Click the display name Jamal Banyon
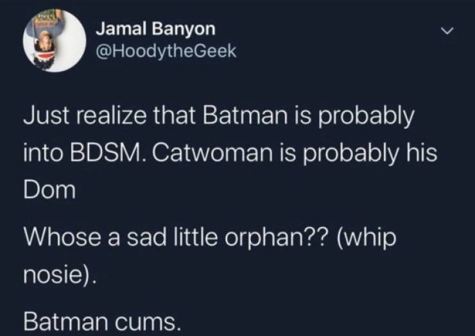This screenshot has width=475, height=336. [x=155, y=29]
